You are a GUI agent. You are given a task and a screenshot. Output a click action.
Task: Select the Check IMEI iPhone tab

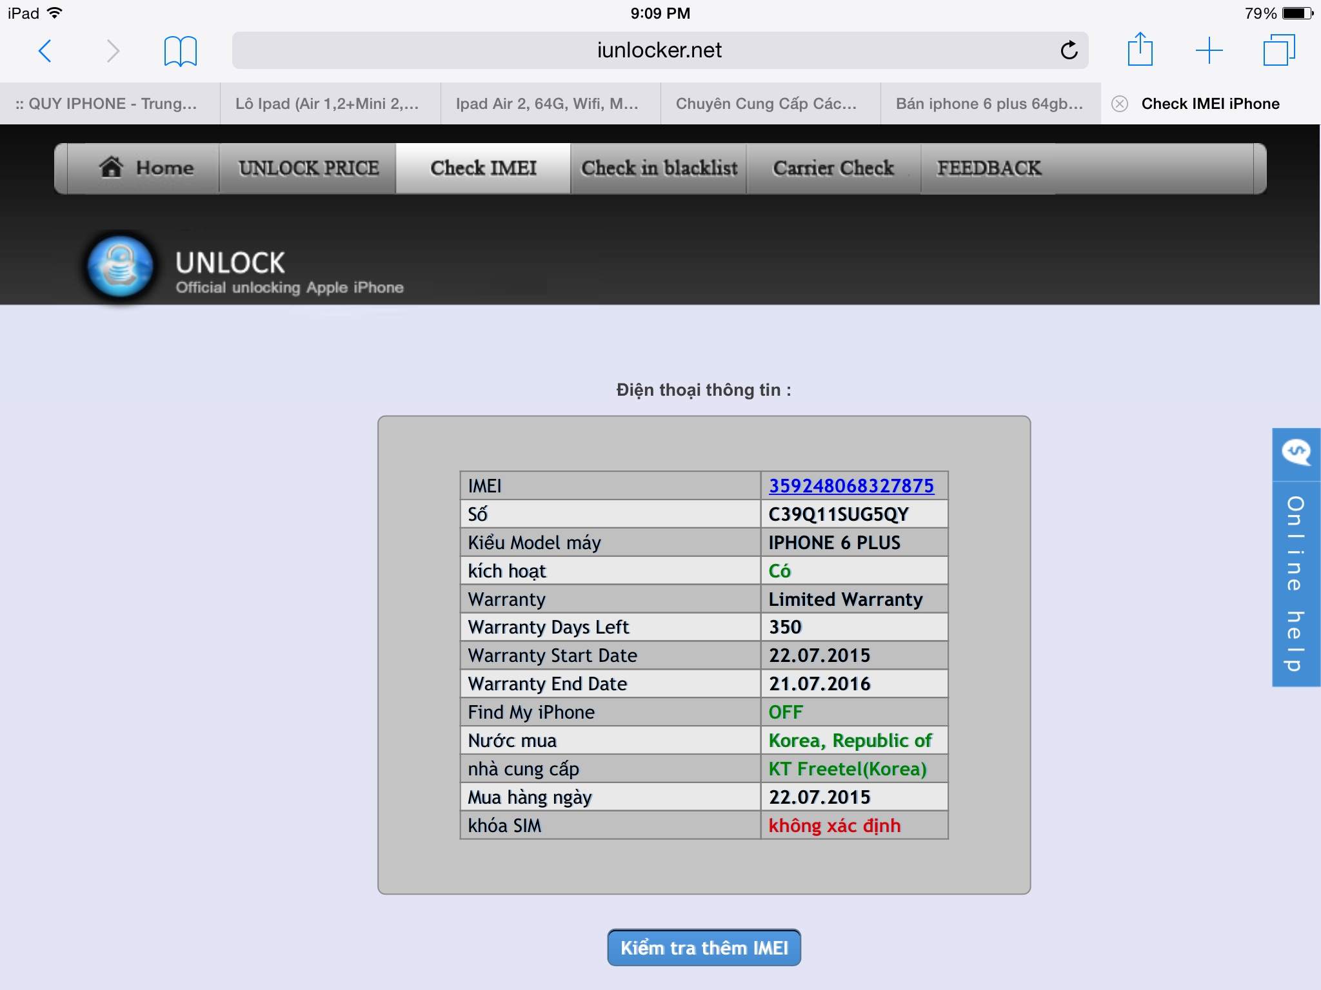coord(1211,104)
